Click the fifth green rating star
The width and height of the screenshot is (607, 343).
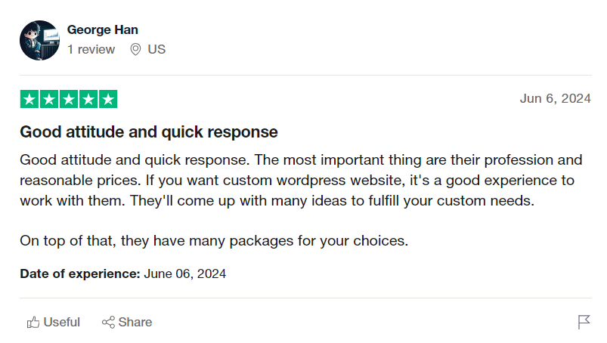click(x=108, y=99)
